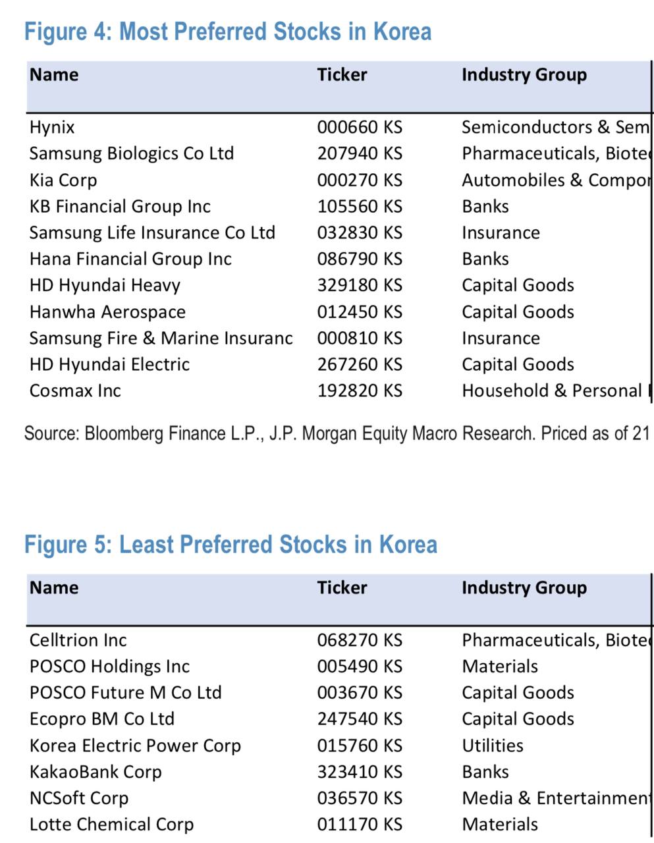Select KB Financial Group Inc name
654x843 pixels.
(x=120, y=206)
